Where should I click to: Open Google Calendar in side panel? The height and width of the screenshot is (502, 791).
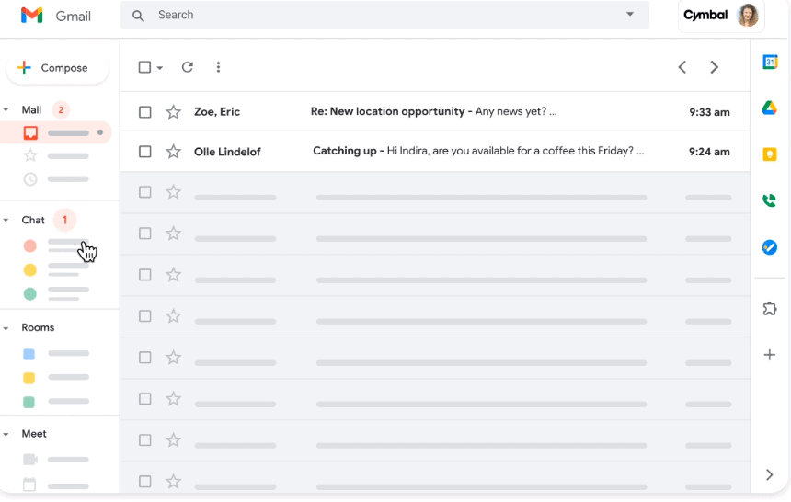(770, 62)
